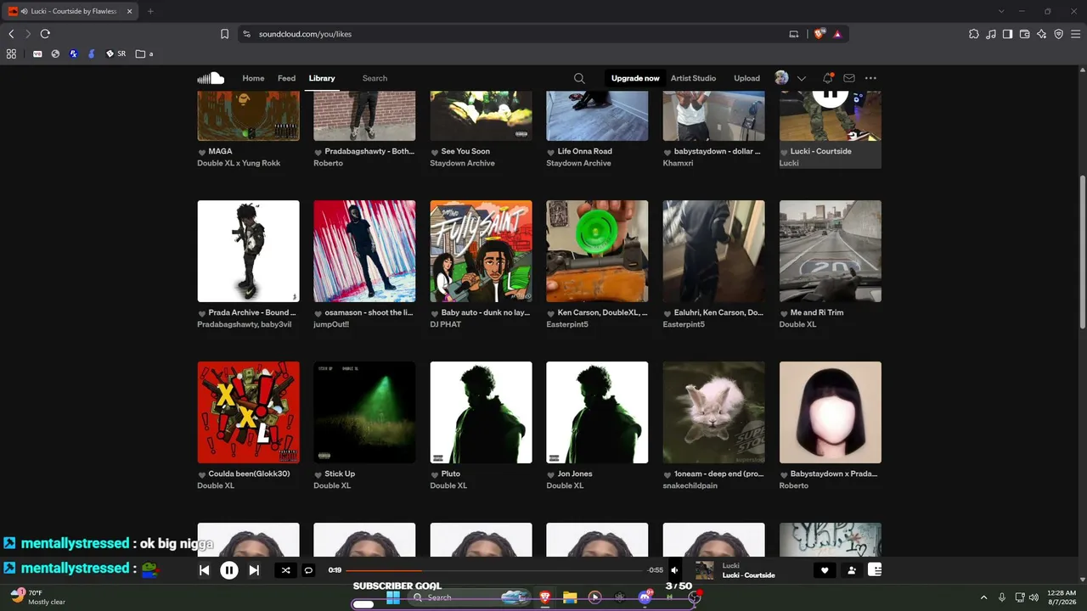Pause via the Lucki - Courtside tile button
Viewport: 1087px width, 611px height.
(831, 95)
